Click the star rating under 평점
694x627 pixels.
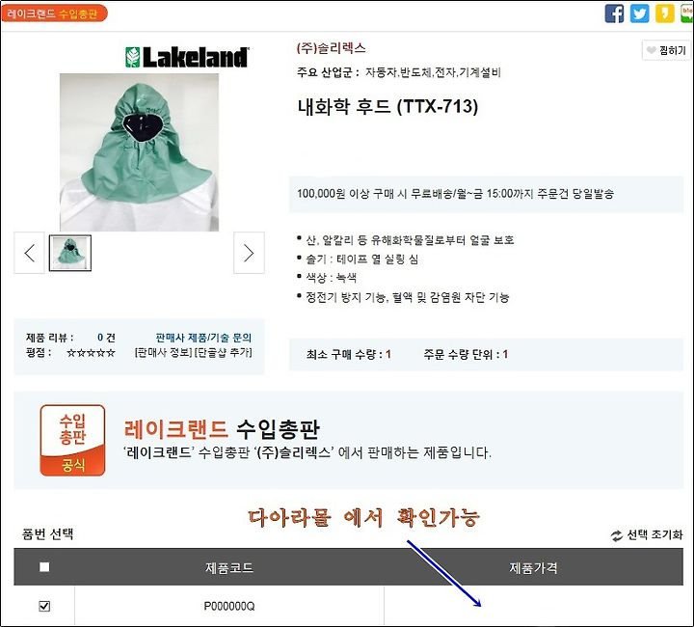pyautogui.click(x=91, y=353)
